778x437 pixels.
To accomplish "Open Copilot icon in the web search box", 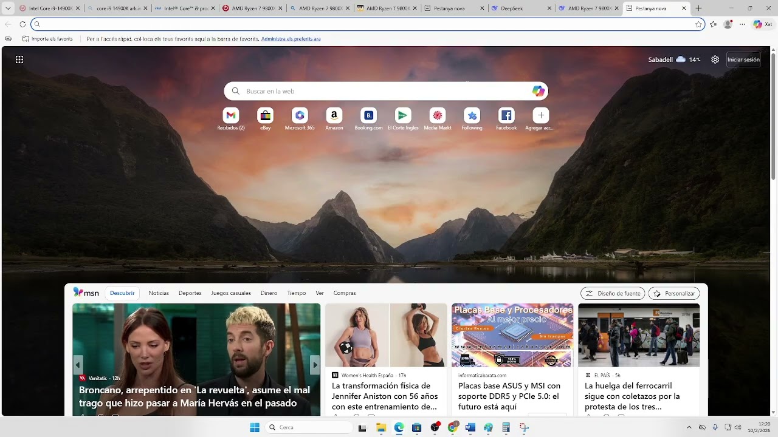I will 538,91.
